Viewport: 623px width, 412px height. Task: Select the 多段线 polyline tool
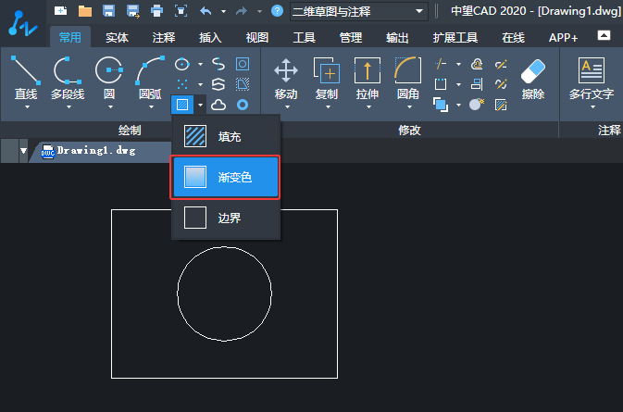(68, 78)
